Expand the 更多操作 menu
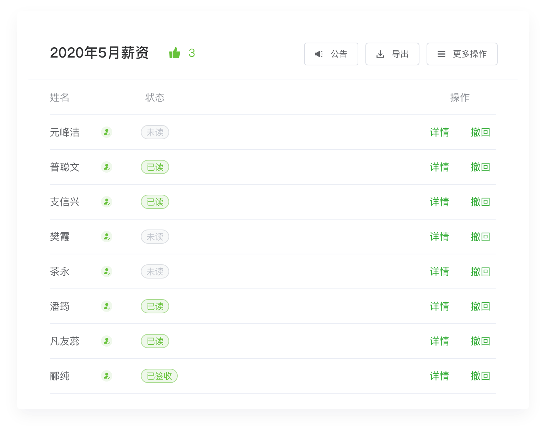 pos(462,54)
